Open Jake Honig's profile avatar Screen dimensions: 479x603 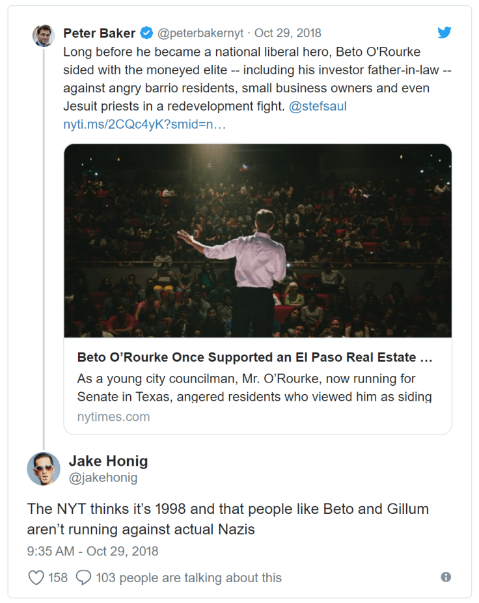44,468
